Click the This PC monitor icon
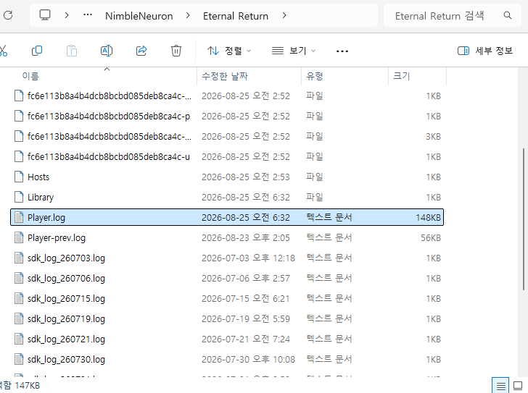The height and width of the screenshot is (393, 528). tap(45, 15)
